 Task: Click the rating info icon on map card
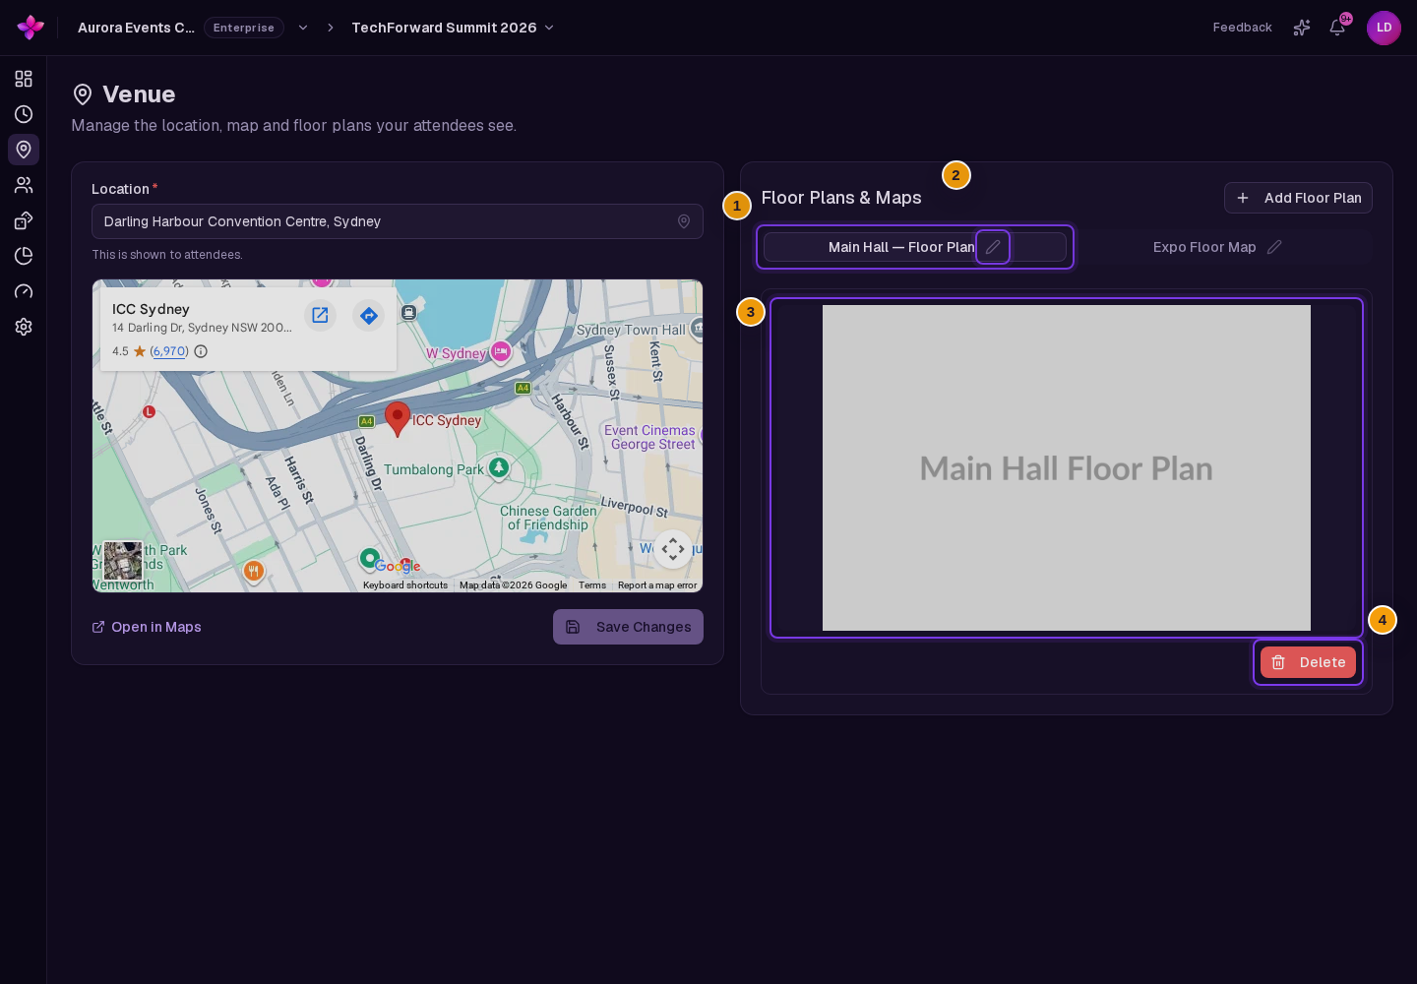tap(201, 351)
